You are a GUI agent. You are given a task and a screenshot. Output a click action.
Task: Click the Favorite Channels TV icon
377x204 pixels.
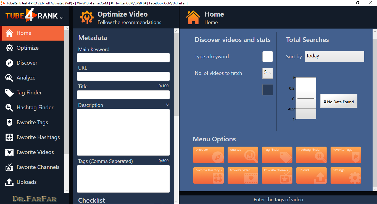point(9,167)
